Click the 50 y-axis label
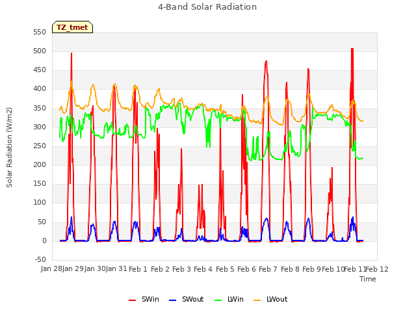416x312 pixels. [x=42, y=222]
